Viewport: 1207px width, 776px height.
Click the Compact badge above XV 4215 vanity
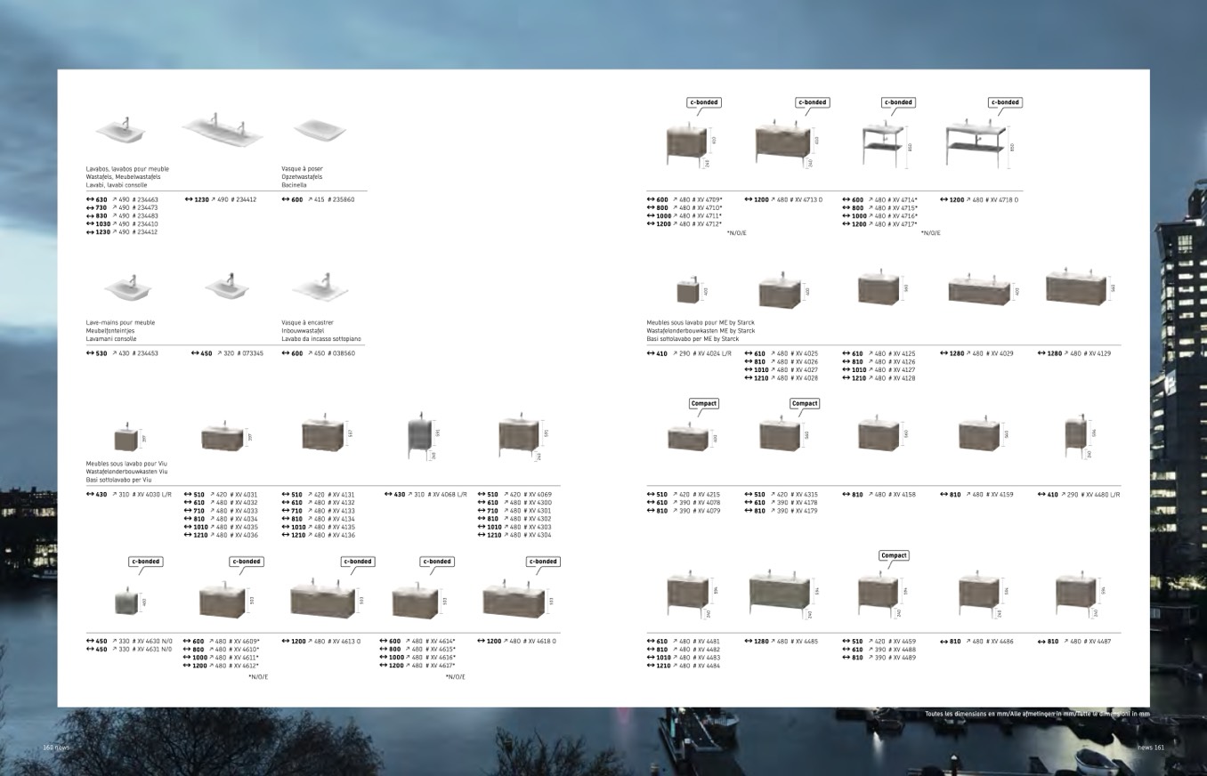point(703,403)
